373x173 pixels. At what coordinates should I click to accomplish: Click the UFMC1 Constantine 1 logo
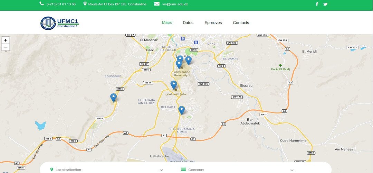pyautogui.click(x=60, y=23)
